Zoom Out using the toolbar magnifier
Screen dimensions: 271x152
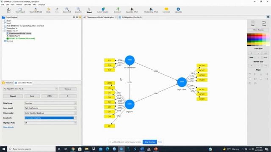click(x=67, y=10)
